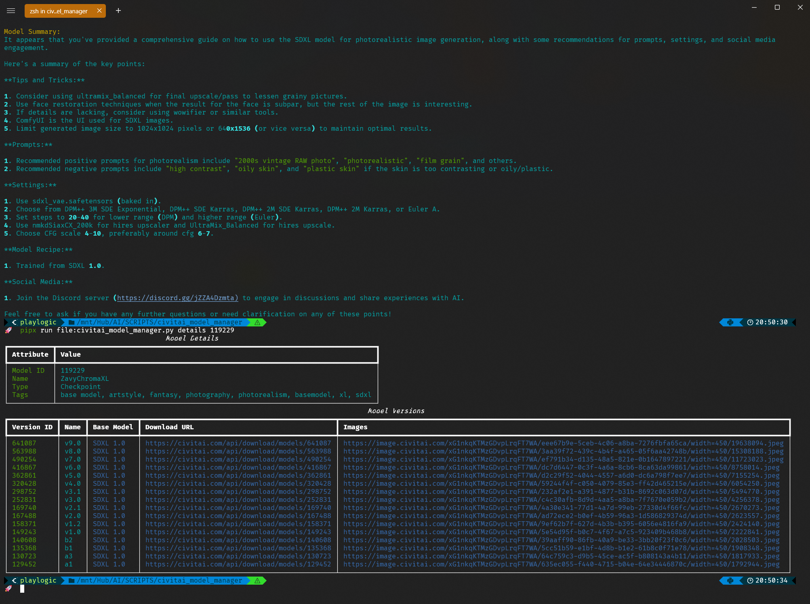This screenshot has width=810, height=604.
Task: Open the hamburger menu in title bar
Action: click(x=11, y=11)
